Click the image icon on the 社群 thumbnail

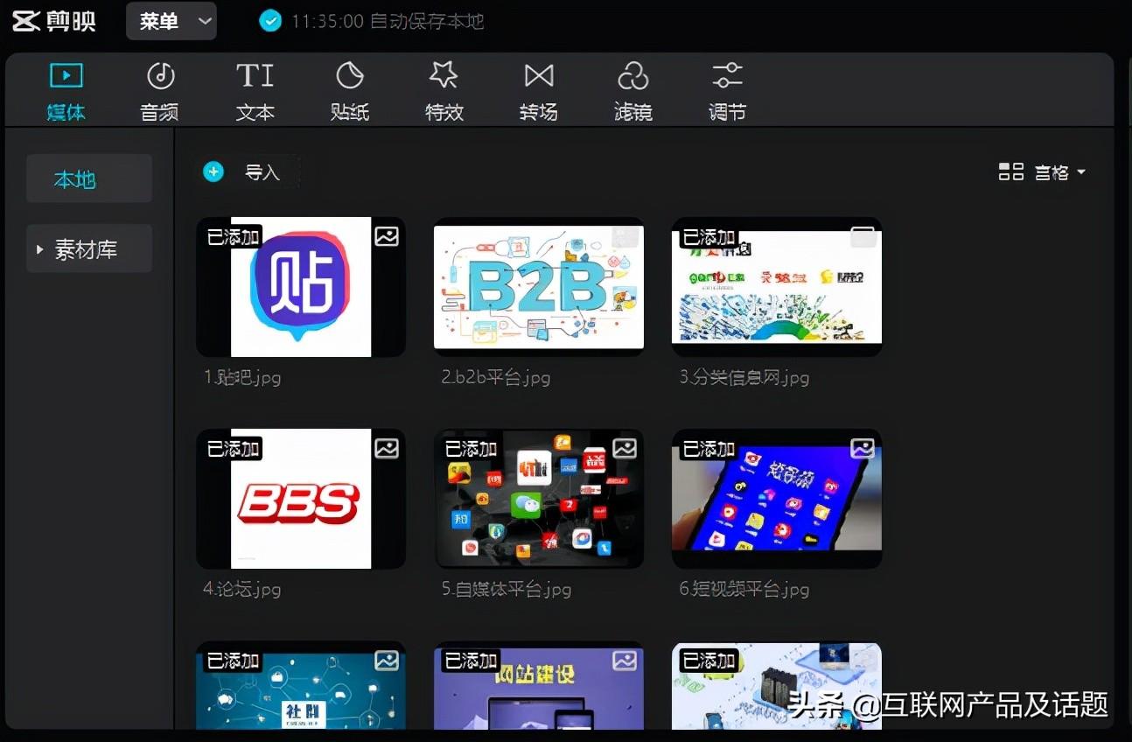pyautogui.click(x=387, y=661)
